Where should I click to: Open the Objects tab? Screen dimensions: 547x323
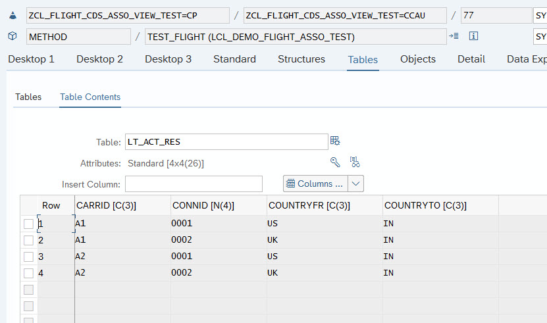point(418,59)
